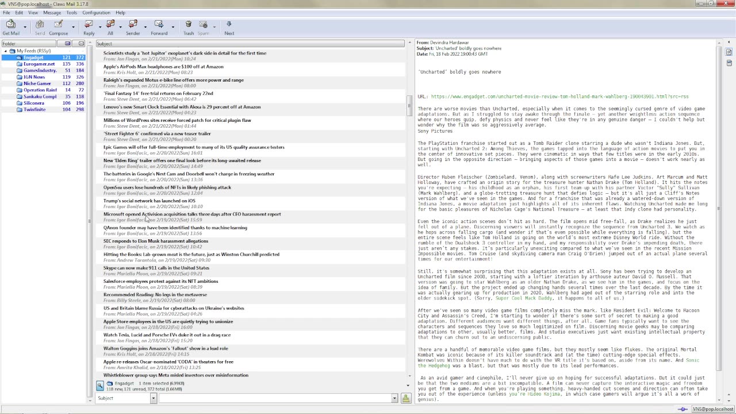Open Reply dropdown arrow
The image size is (736, 414).
coord(99,26)
